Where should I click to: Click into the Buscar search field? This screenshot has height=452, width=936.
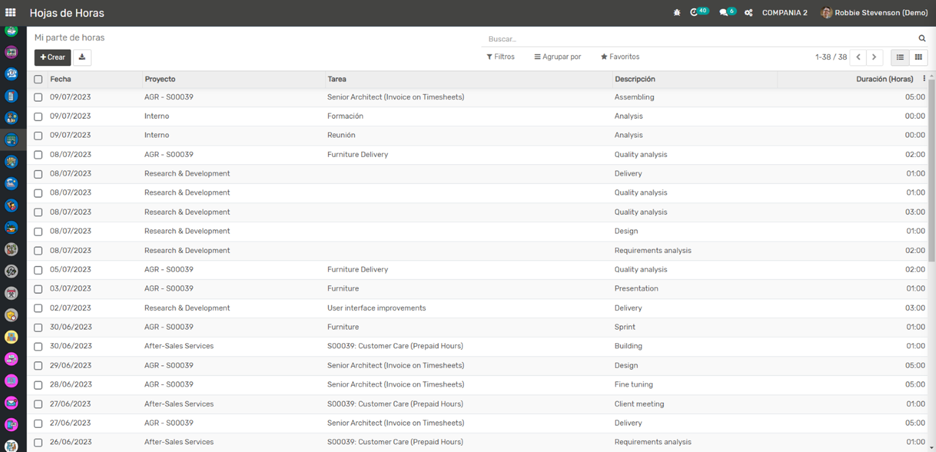(x=697, y=39)
